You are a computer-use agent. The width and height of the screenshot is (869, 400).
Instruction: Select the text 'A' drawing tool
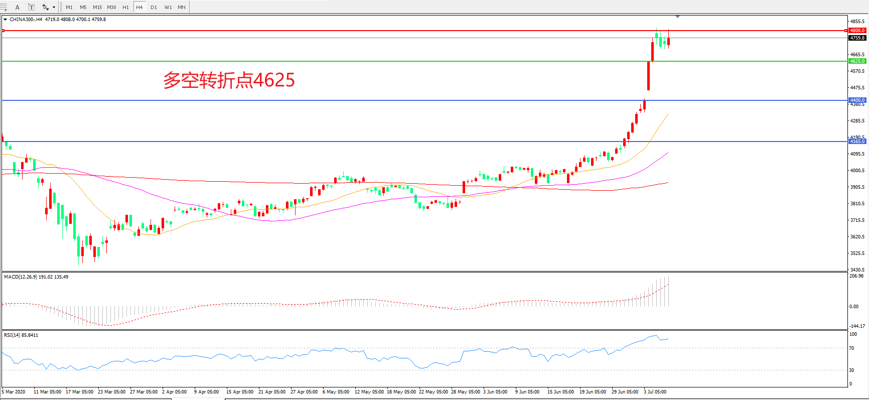pyautogui.click(x=17, y=7)
